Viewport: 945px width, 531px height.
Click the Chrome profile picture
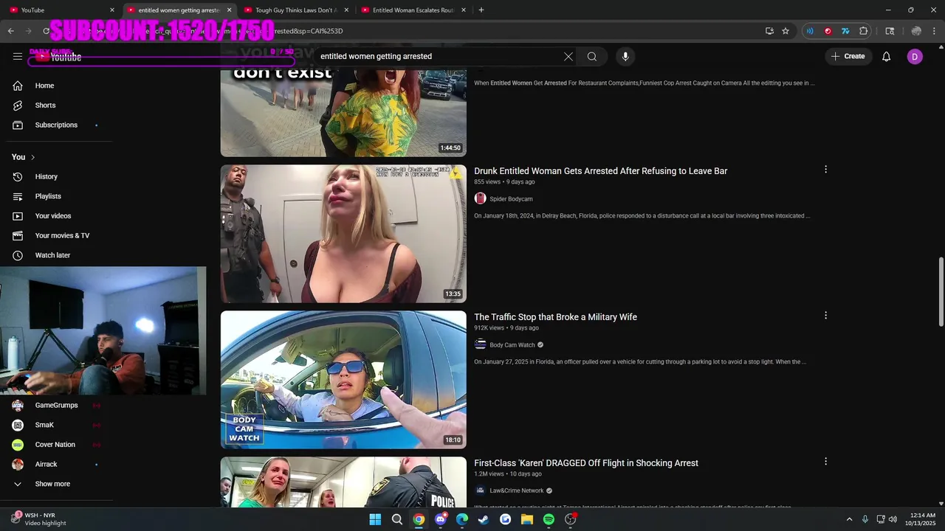916,31
